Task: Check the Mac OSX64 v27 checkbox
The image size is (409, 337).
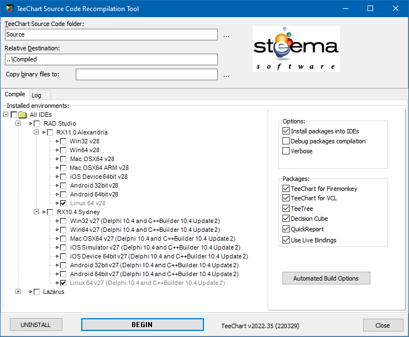Action: [63, 239]
